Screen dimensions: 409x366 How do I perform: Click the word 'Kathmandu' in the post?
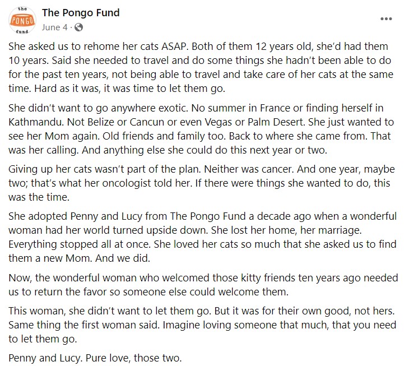point(36,122)
